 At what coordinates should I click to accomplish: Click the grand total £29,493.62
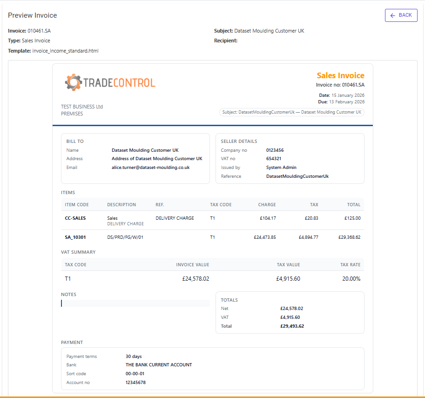(x=292, y=326)
